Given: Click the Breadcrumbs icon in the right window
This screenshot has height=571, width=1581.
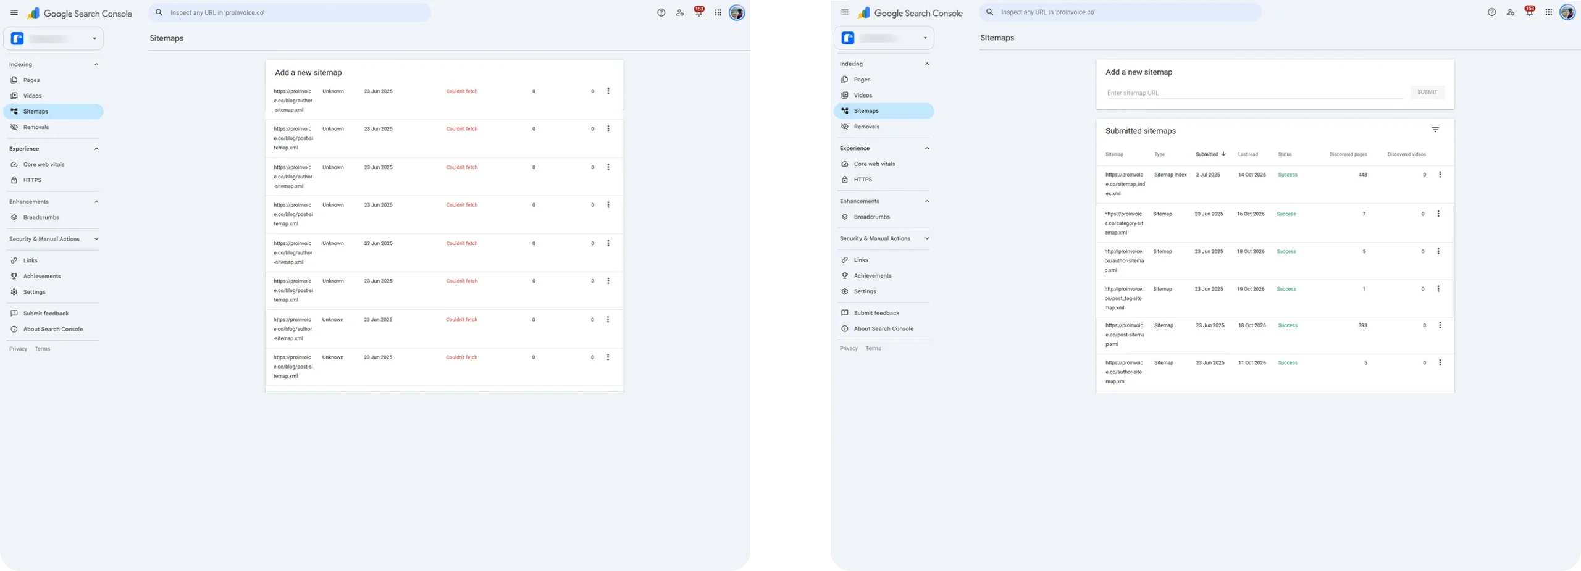Looking at the screenshot, I should pos(845,217).
